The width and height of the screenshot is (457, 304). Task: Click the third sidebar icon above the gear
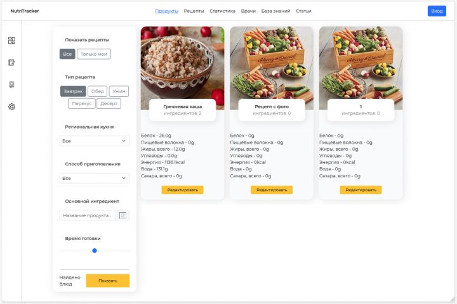11,85
